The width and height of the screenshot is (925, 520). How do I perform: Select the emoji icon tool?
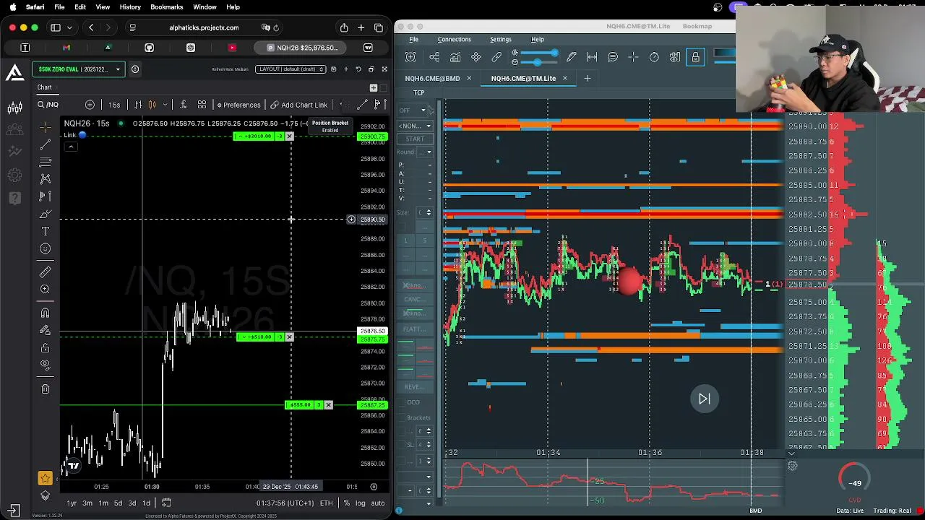[46, 248]
